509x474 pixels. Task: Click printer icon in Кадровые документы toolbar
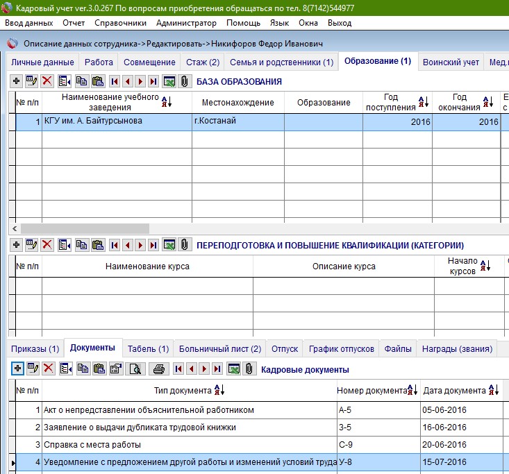click(158, 369)
